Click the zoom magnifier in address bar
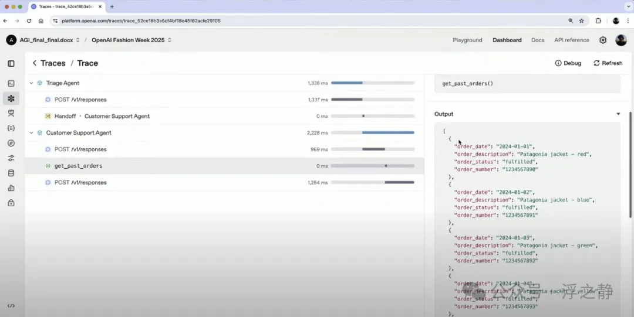Screen dimensions: 634x317 (x=571, y=21)
